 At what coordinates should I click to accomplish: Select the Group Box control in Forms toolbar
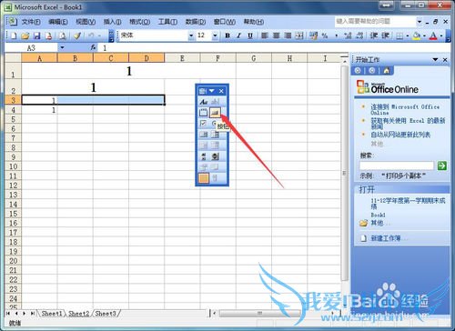point(204,113)
